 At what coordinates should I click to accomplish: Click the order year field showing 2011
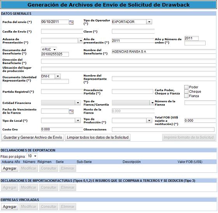coord(192,38)
